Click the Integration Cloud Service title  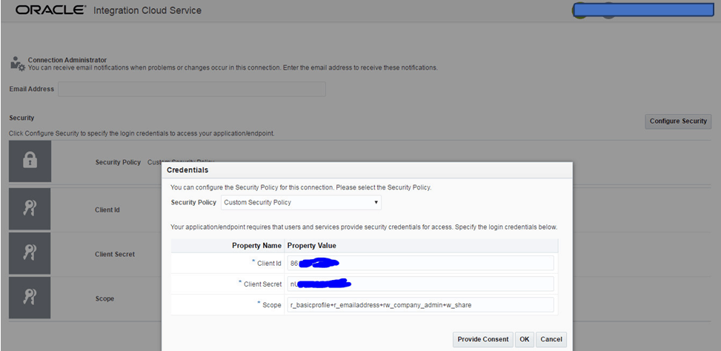[147, 10]
